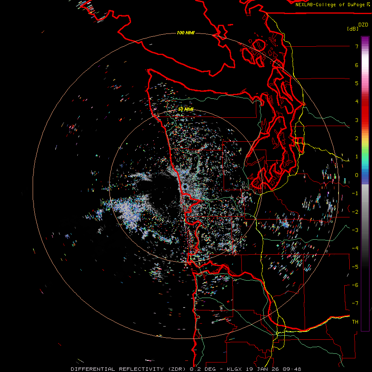This screenshot has height=372, width=372.
Task: Select the -4 dB scale value
Action: (x=355, y=248)
